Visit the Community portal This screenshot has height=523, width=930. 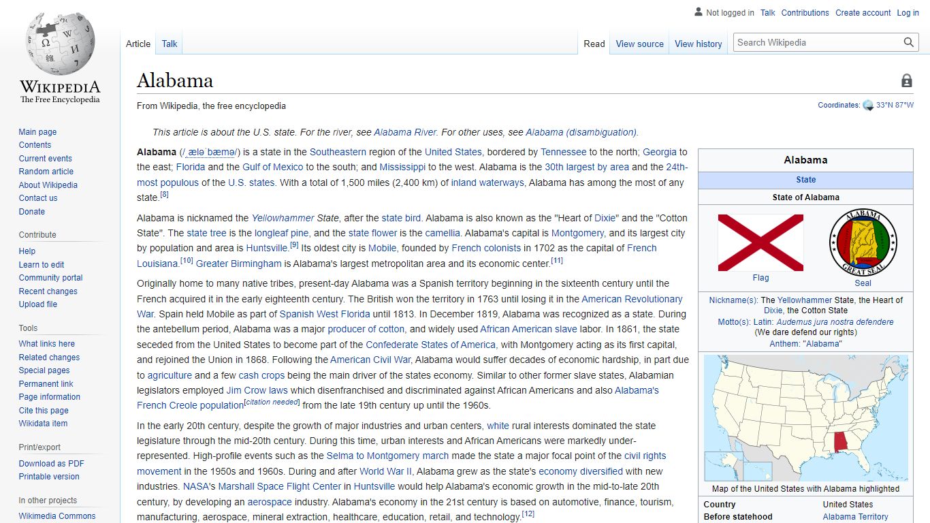pos(50,278)
